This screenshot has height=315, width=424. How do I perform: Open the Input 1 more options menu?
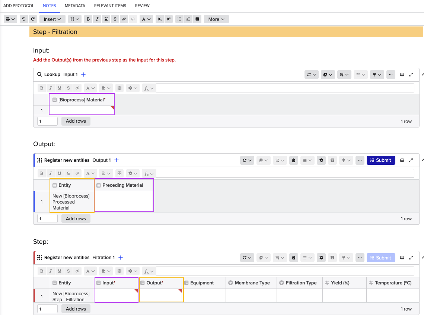click(x=391, y=75)
